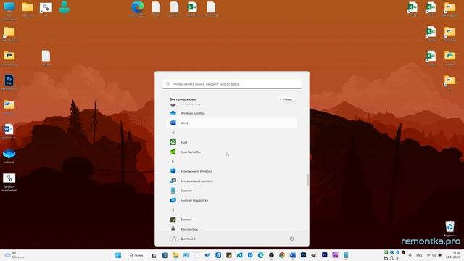Switch the ENG input language indicator
Viewport: 464px width, 261px height.
(x=419, y=255)
